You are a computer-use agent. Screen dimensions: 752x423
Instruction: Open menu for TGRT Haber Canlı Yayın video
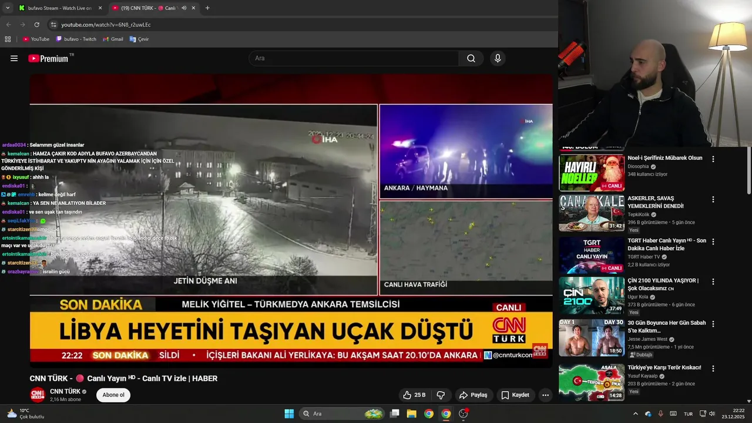point(713,242)
